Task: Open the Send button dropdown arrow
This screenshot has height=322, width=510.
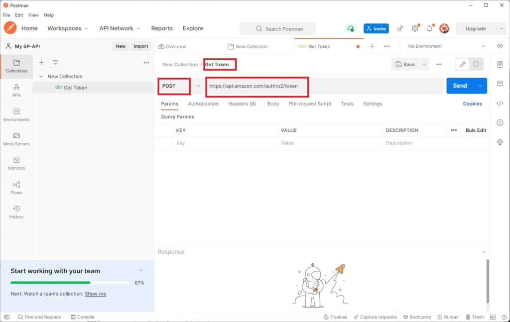Action: point(481,86)
